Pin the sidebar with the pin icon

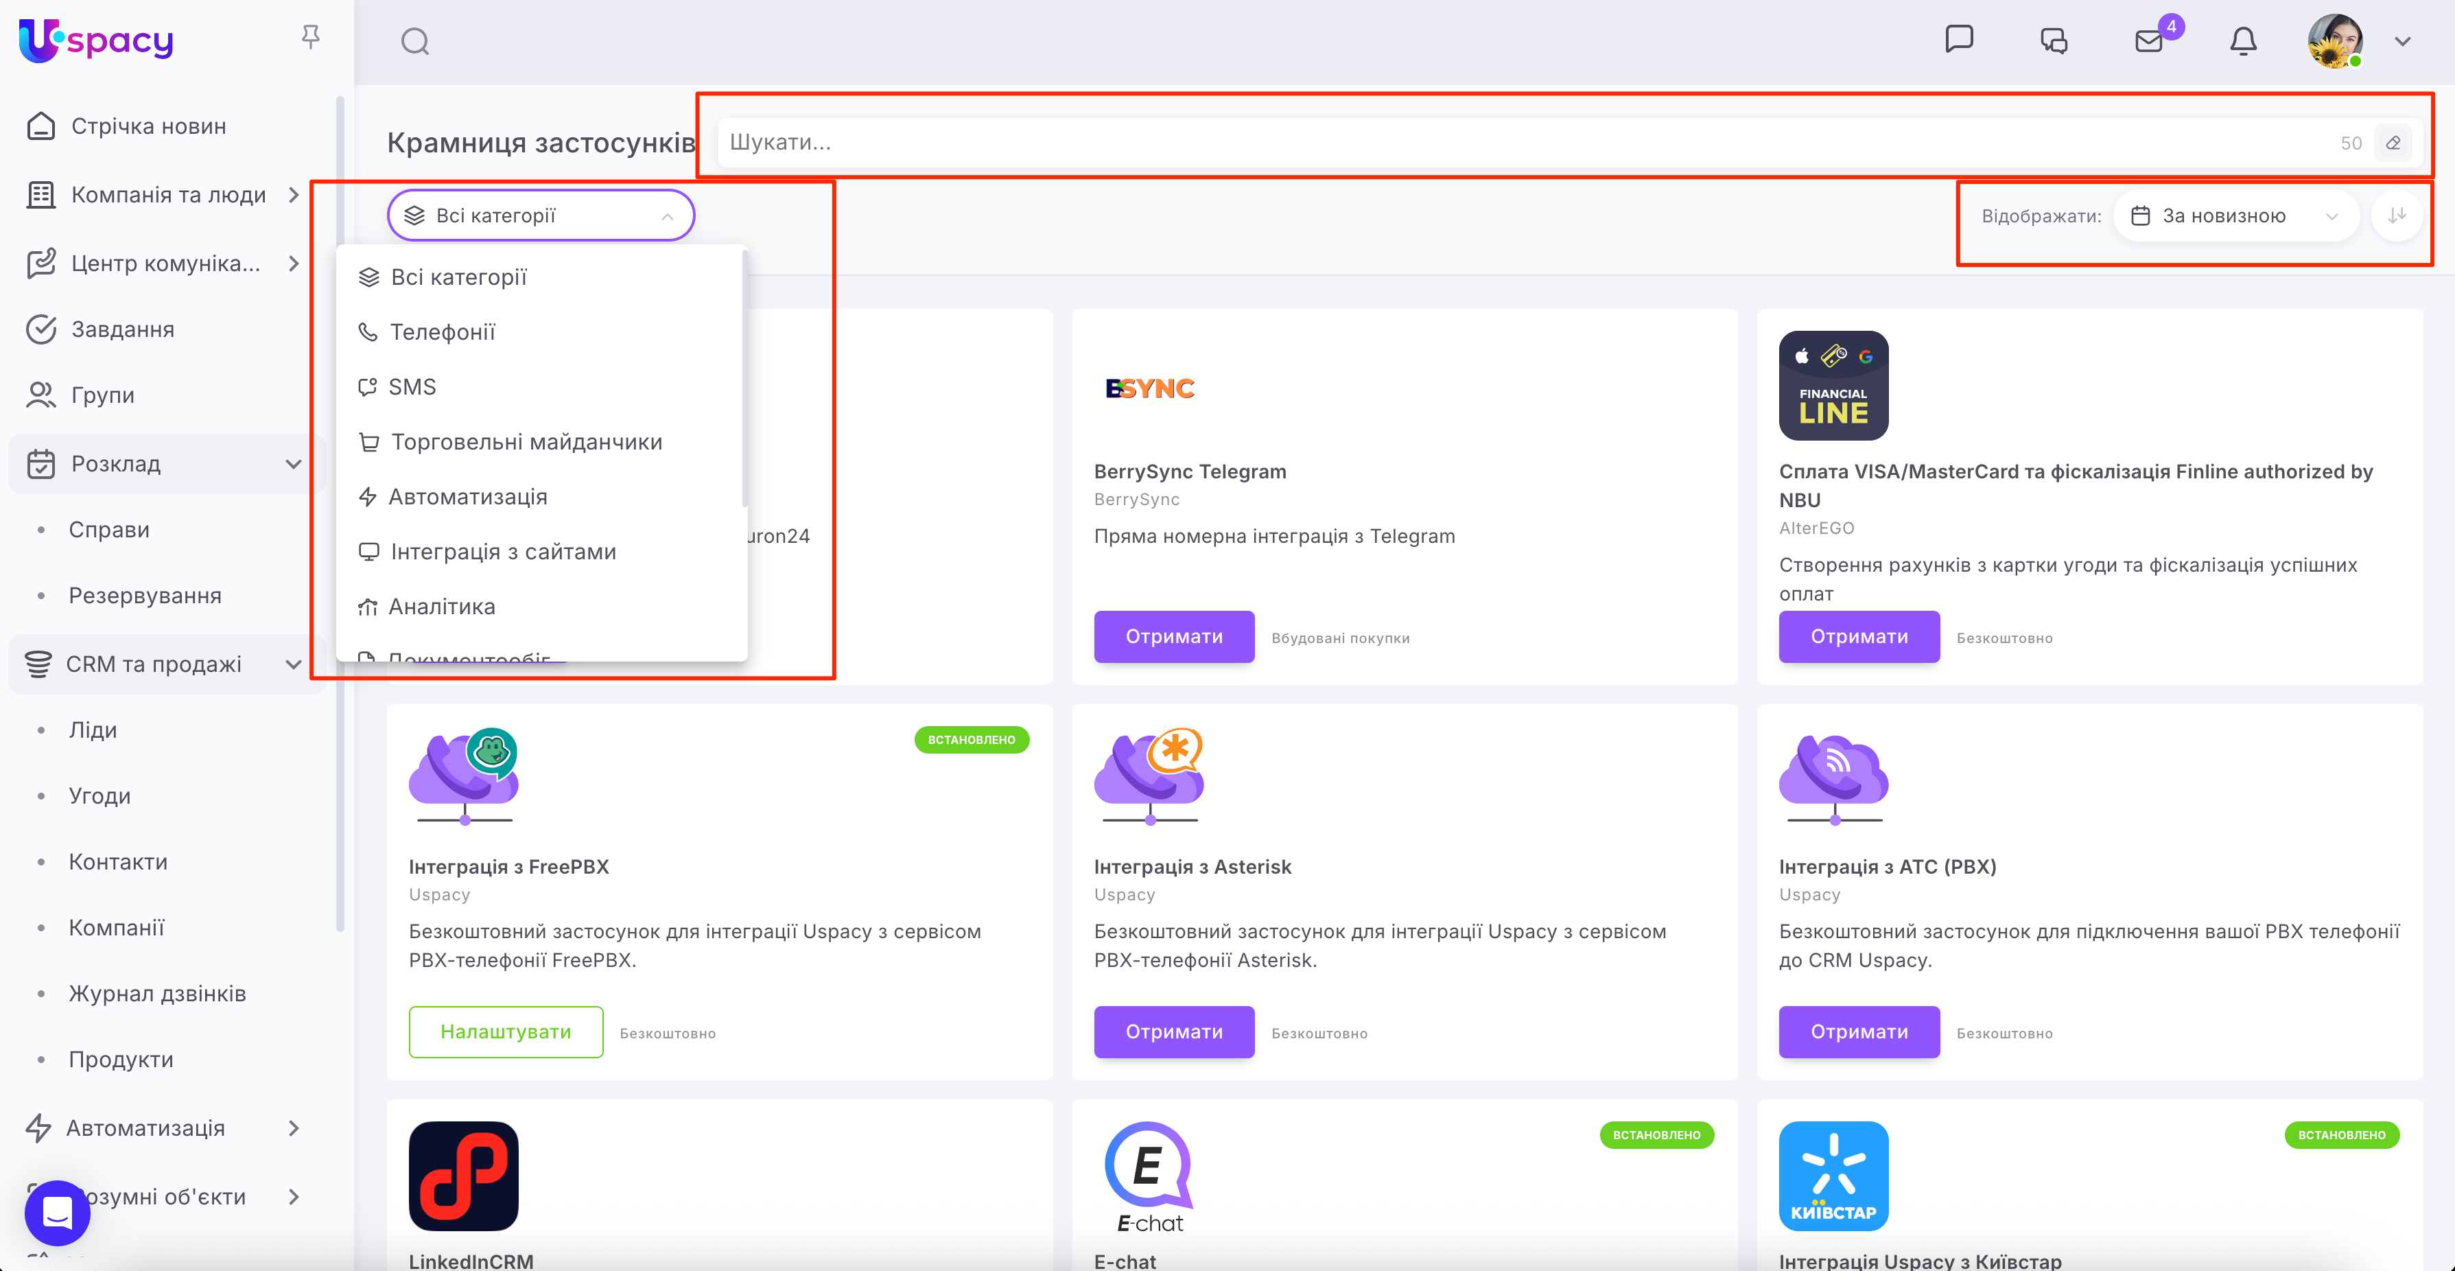[x=311, y=37]
